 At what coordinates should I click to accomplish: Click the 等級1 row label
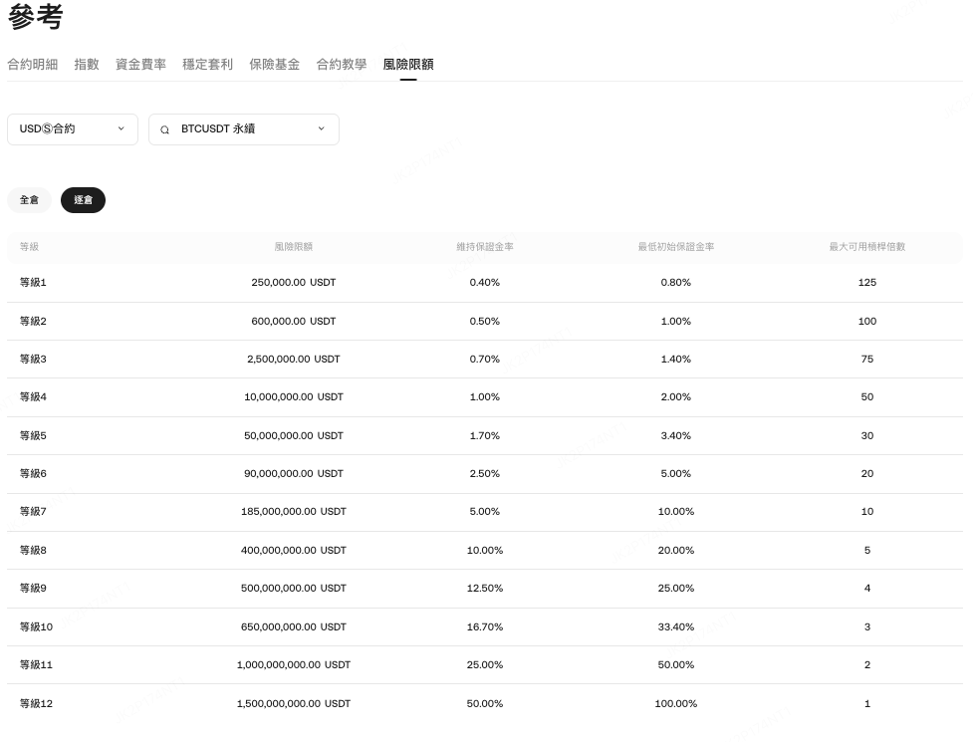tap(33, 283)
